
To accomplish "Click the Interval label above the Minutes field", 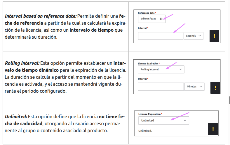I will (142, 79).
